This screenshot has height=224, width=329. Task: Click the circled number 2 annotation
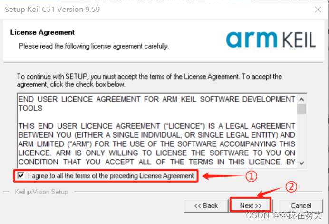[x=291, y=186]
